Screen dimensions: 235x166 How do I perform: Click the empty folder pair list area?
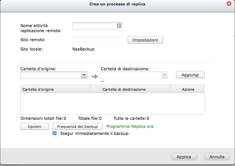tap(112, 104)
